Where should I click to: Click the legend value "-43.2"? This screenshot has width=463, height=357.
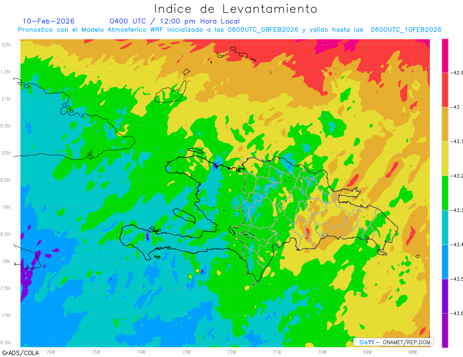tap(457, 176)
